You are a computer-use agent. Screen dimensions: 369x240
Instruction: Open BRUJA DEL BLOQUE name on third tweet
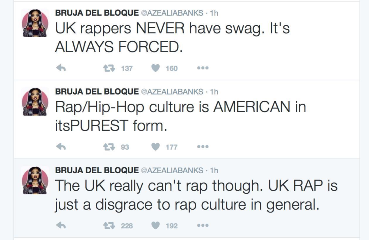point(97,171)
